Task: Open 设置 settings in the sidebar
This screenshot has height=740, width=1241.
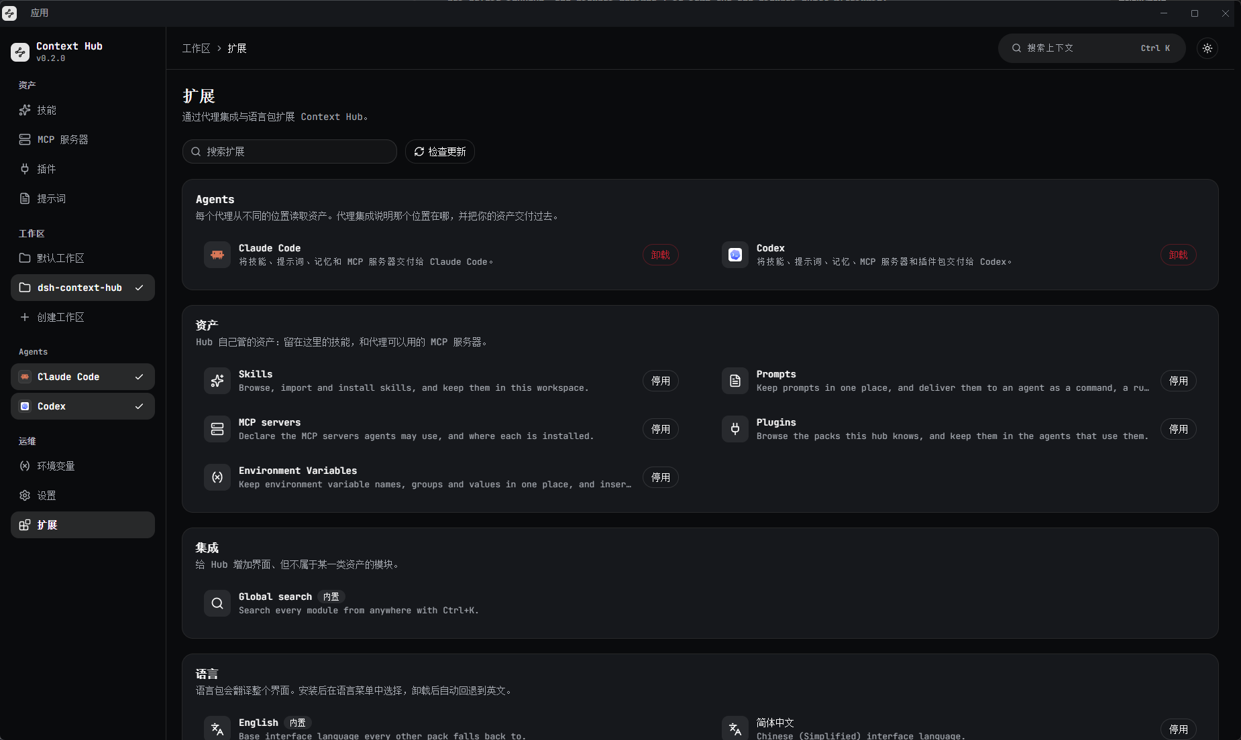Action: 83,495
